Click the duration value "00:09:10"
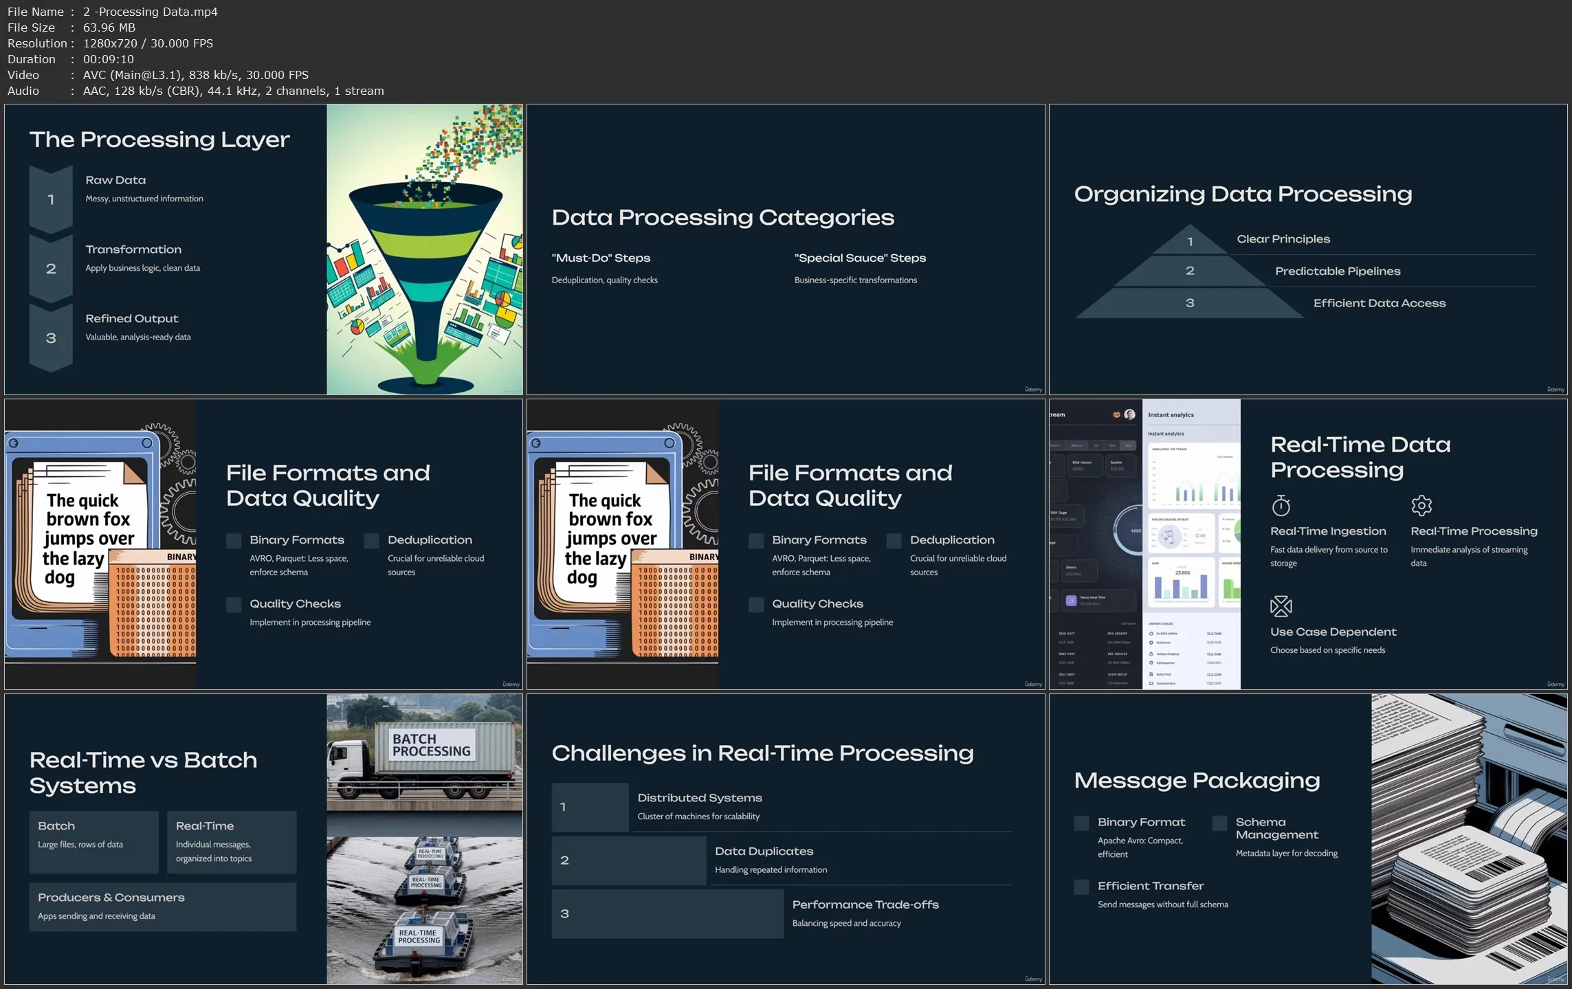 click(109, 59)
